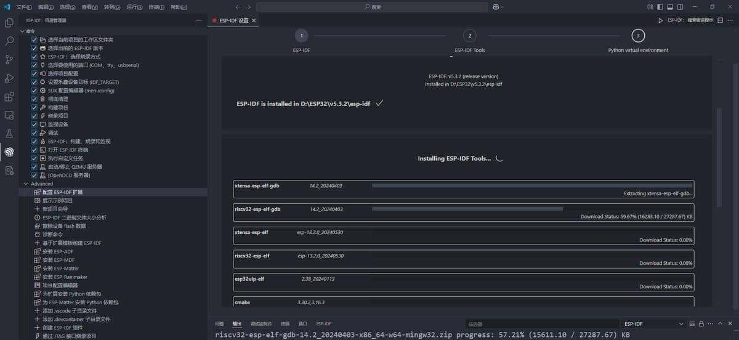Open the 查看(V) menu

pos(90,7)
